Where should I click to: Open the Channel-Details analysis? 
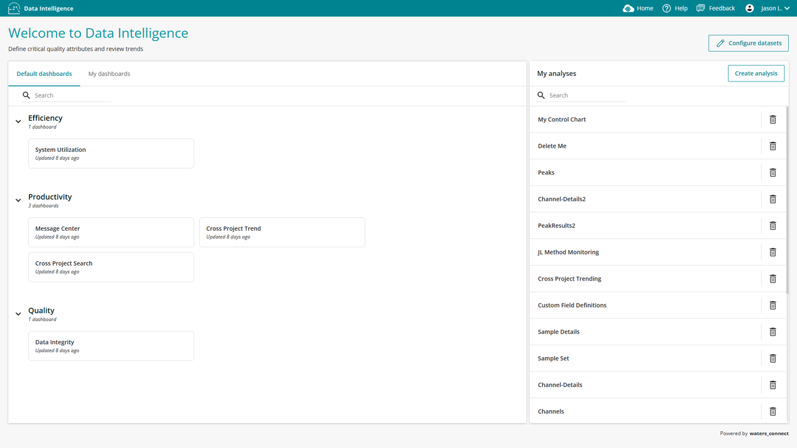(645, 385)
